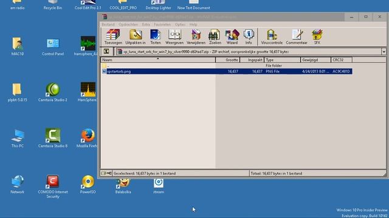Select the Cool Edit Pro 2.1 shortcut
Screen dimensions: 389x218
point(88,5)
